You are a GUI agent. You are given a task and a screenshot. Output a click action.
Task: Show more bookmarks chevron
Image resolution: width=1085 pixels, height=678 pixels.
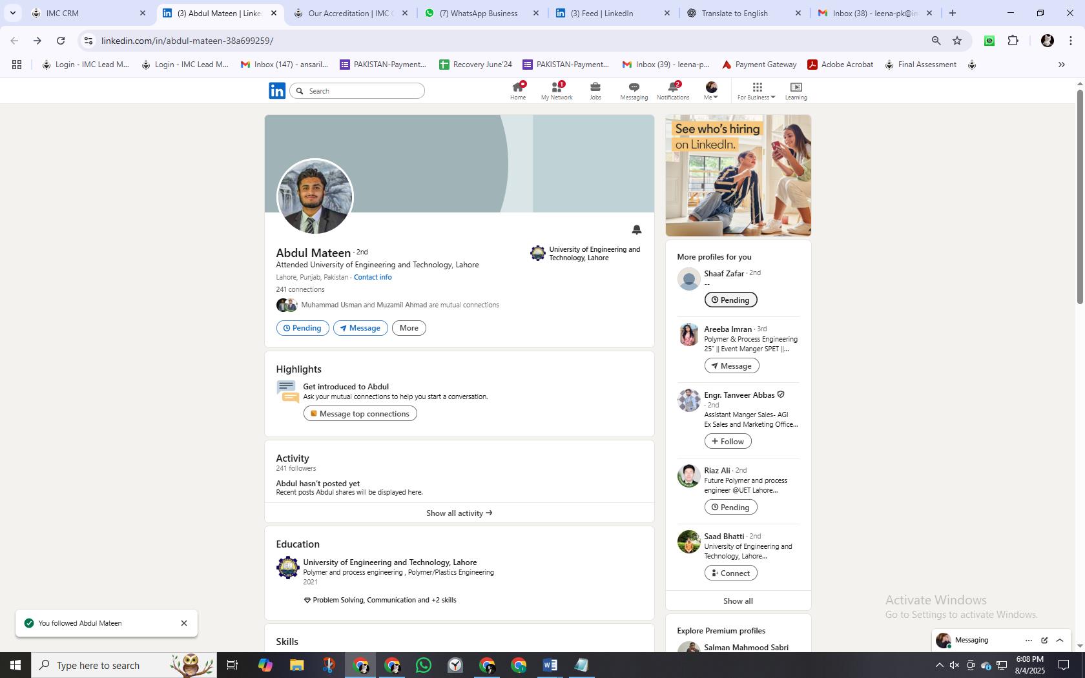tap(1061, 65)
